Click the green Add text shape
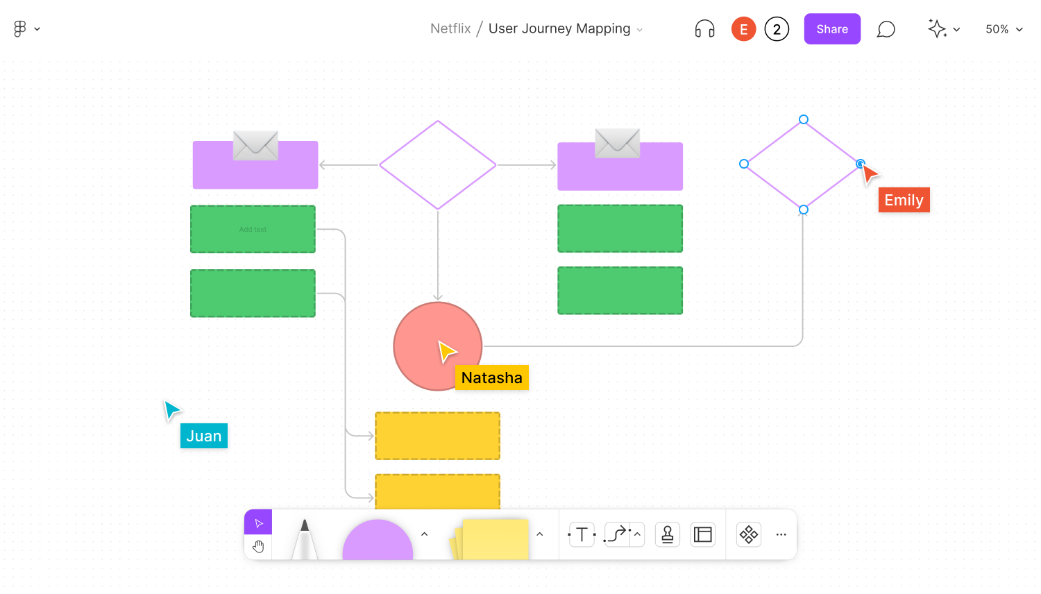Viewport: 1041px width, 594px height. coord(253,229)
